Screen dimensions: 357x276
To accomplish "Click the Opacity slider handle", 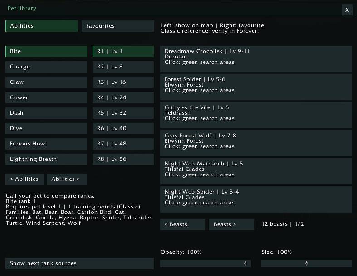I will pyautogui.click(x=245, y=263).
